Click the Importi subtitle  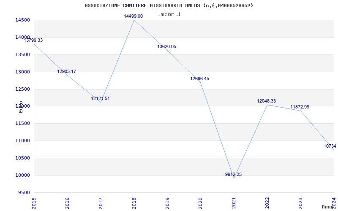(169, 14)
